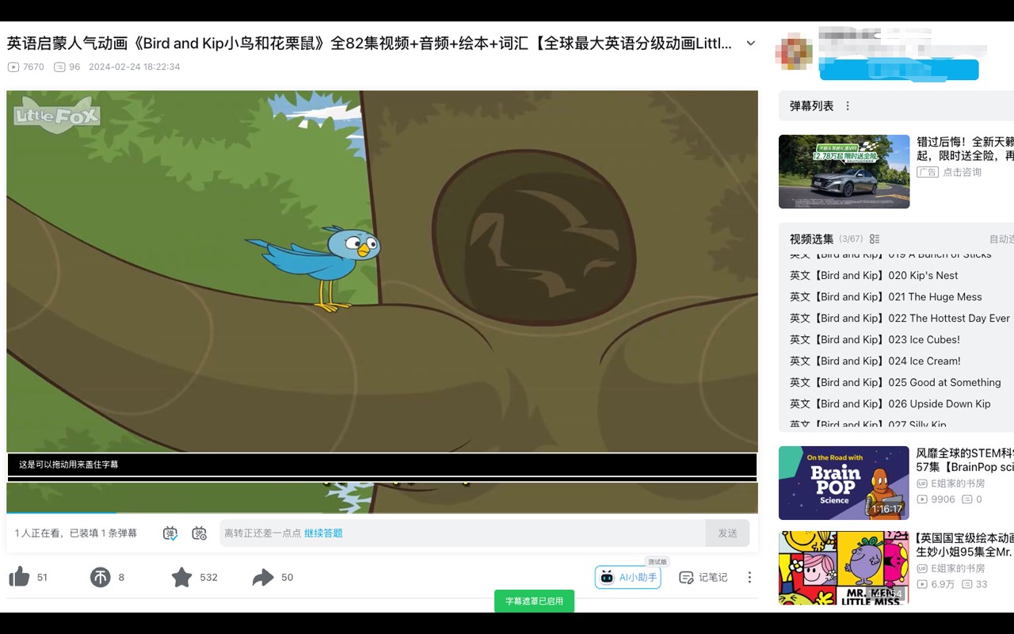Click the uploader avatar
Screen dimensions: 1014x634
tap(794, 52)
